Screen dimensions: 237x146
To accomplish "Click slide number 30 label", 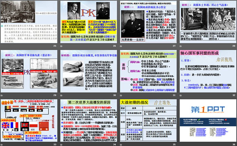I will click(x=114, y=95).
